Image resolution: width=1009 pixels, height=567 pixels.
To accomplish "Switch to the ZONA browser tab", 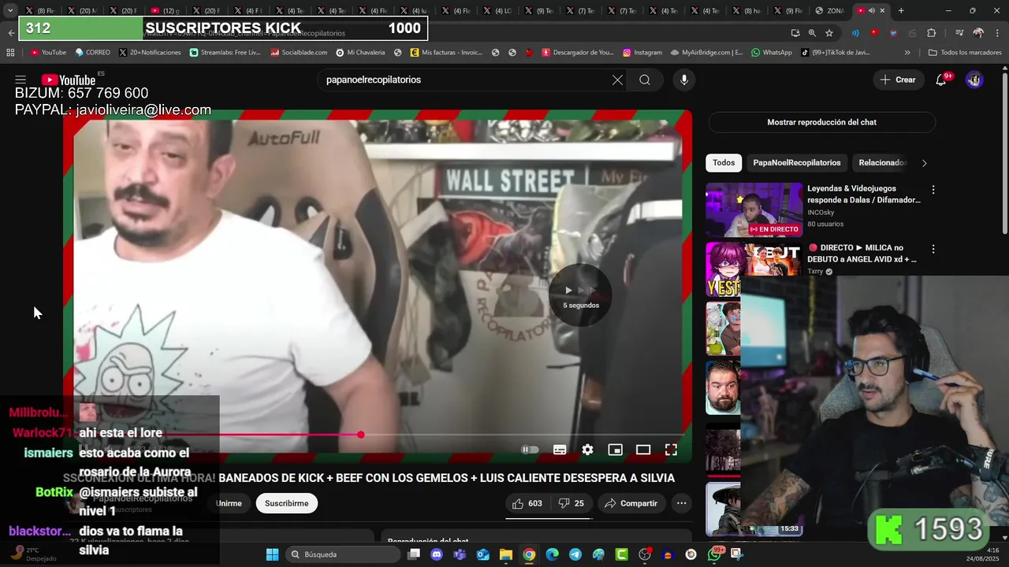I will pyautogui.click(x=828, y=10).
